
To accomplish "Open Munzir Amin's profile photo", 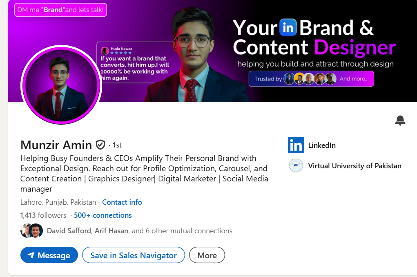I will pyautogui.click(x=60, y=85).
